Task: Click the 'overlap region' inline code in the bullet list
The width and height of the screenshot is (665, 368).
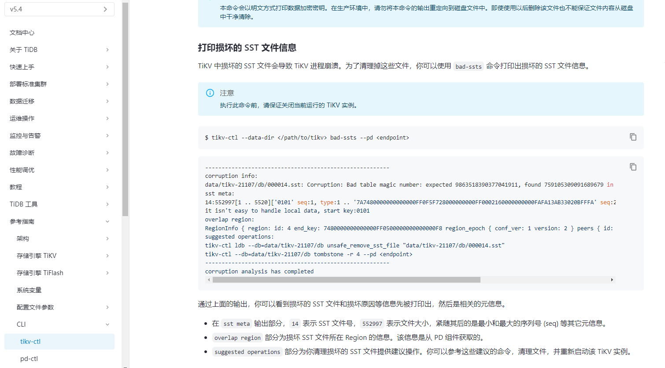Action: coord(238,338)
